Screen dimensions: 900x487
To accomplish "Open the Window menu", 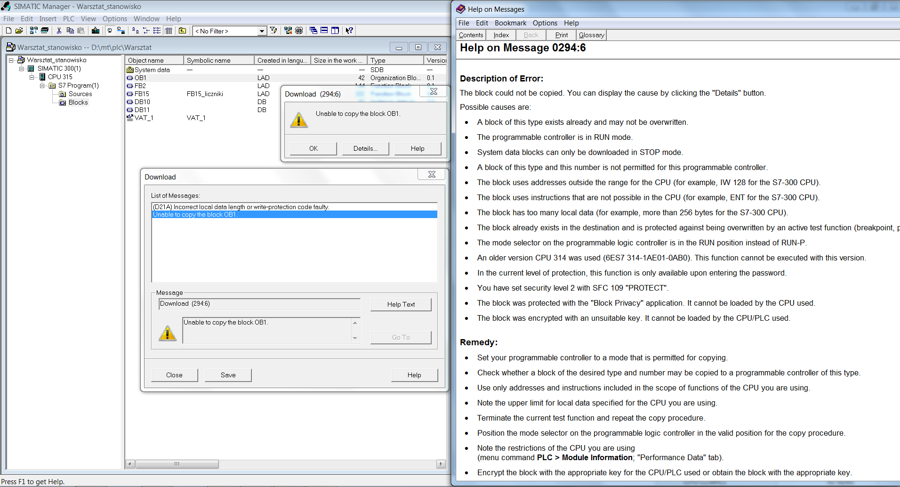I will point(146,19).
